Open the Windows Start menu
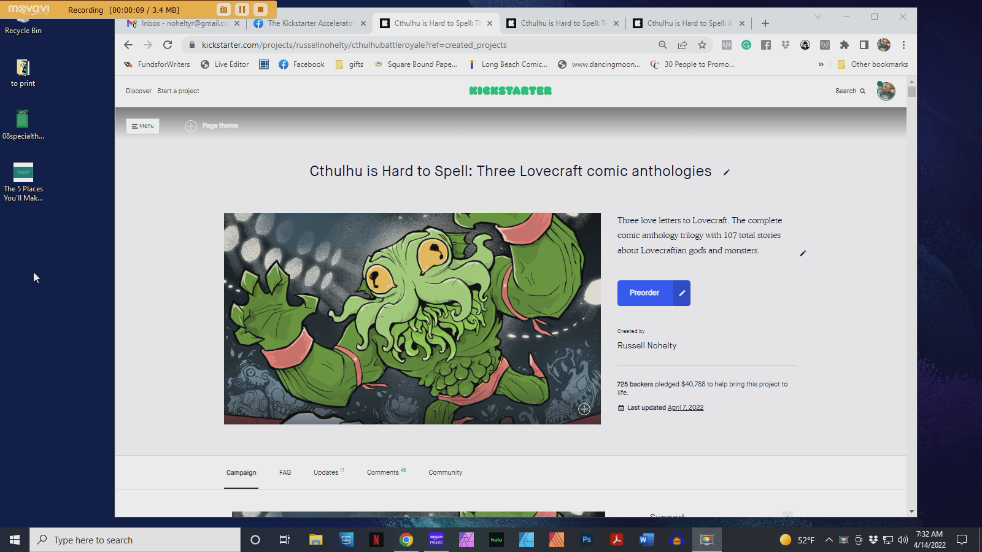 [15, 540]
